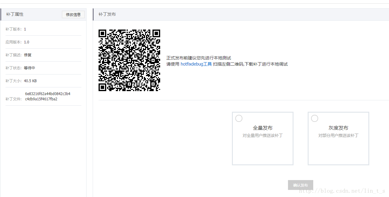Click the 补丁状态 value 等待中
Image resolution: width=389 pixels, height=197 pixels.
[x=30, y=68]
